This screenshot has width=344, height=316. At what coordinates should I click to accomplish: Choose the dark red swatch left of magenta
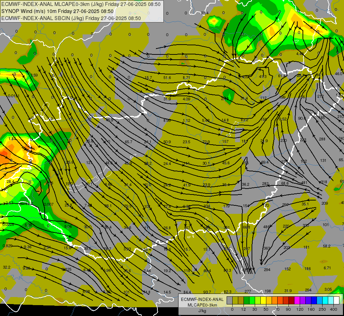pos(292,301)
